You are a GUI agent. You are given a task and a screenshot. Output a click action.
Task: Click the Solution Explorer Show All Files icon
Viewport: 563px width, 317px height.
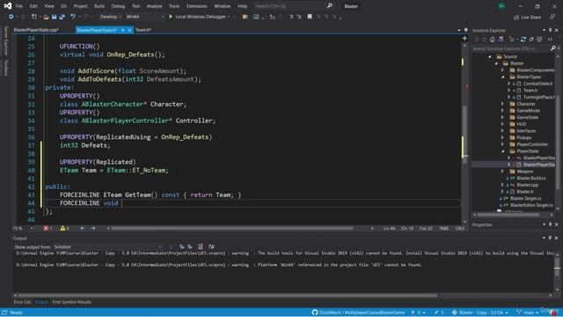coord(539,40)
